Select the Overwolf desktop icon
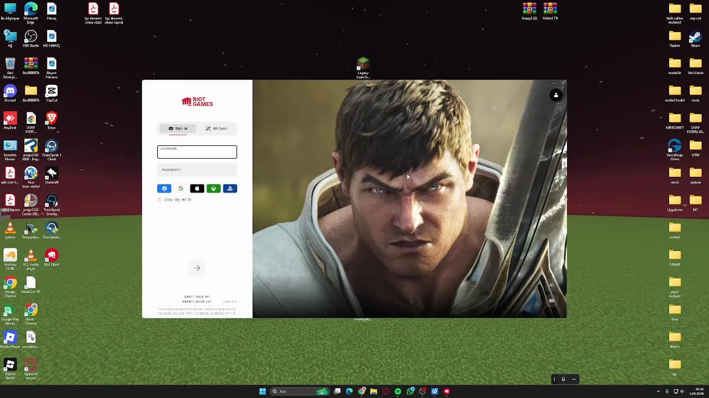 click(x=52, y=176)
